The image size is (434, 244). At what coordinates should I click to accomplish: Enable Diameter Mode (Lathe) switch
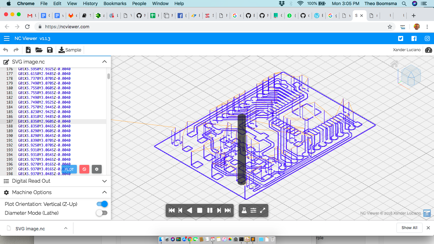click(102, 213)
